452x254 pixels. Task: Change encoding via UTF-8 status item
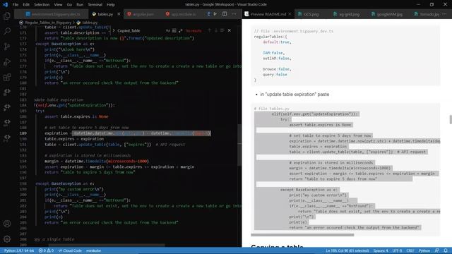pos(397,250)
